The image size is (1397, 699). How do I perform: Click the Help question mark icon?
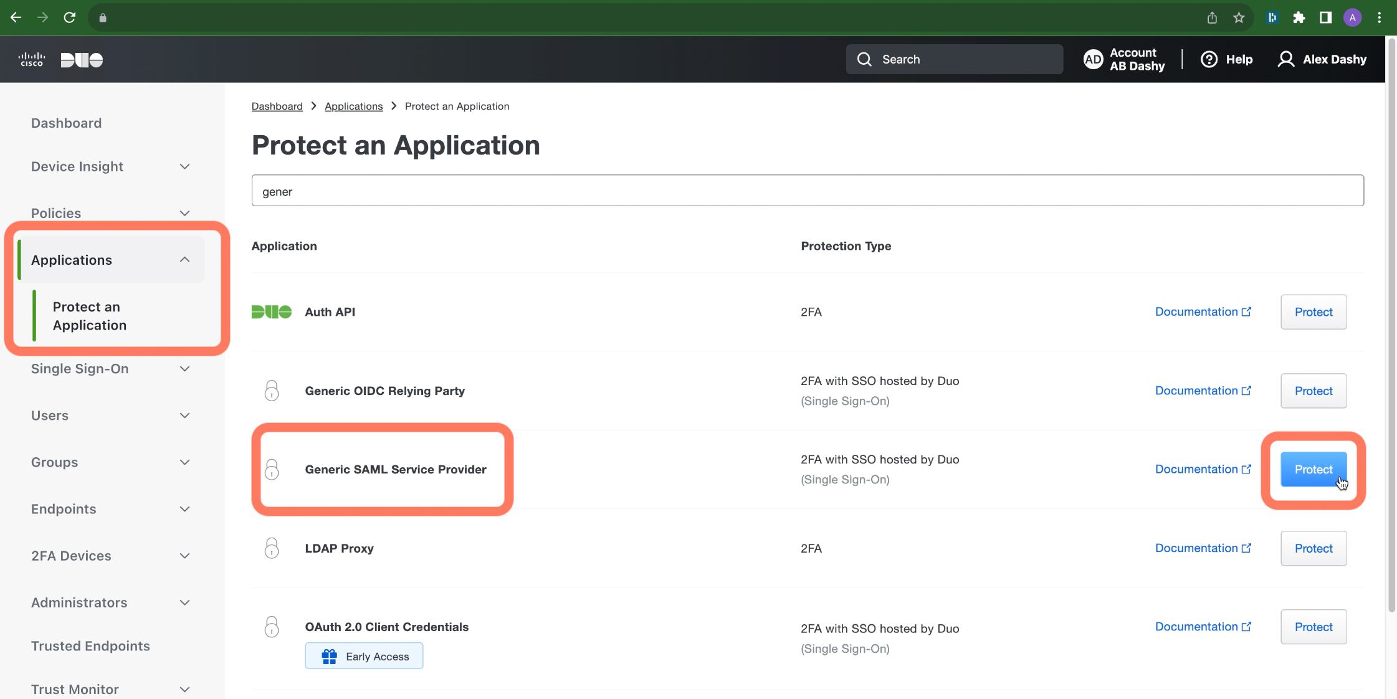1209,59
